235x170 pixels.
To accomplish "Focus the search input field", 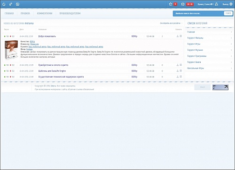I will 199,14.
